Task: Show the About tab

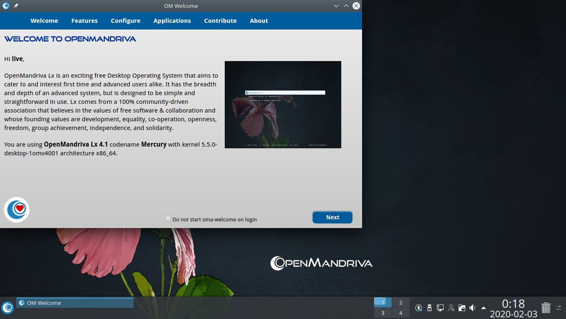Action: [x=259, y=21]
